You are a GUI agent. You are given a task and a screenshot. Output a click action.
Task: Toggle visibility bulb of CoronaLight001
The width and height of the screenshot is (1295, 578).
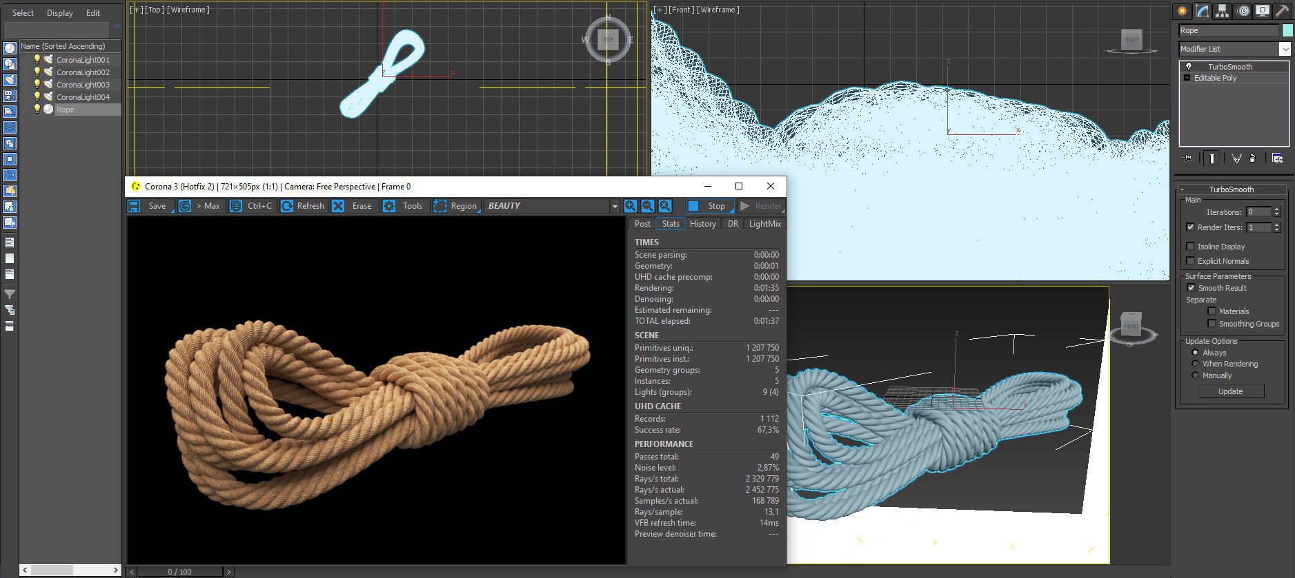point(37,59)
